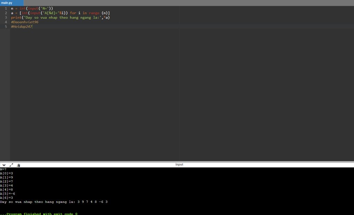Click console line A[0]=3

coord(6,174)
